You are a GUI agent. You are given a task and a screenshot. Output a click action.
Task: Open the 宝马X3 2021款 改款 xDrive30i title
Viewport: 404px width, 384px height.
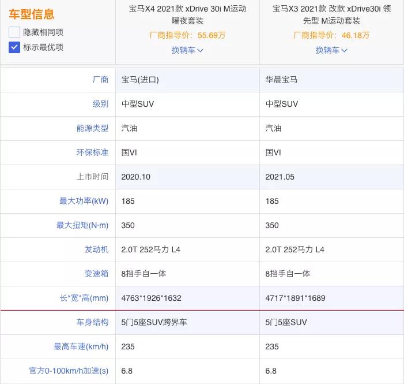coord(331,14)
